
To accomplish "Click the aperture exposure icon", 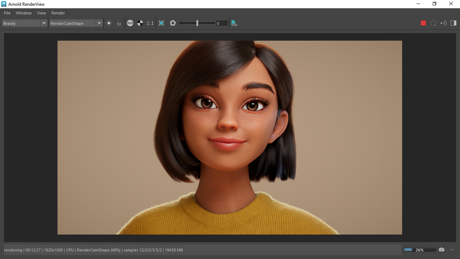I will (x=173, y=23).
